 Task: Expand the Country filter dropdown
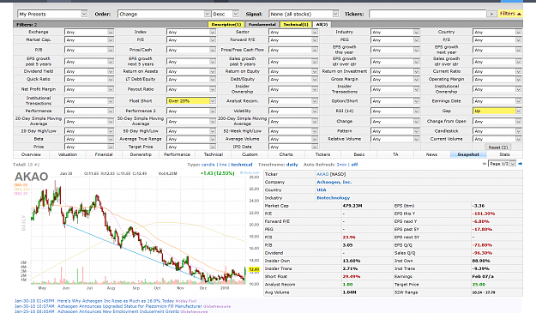pyautogui.click(x=497, y=32)
